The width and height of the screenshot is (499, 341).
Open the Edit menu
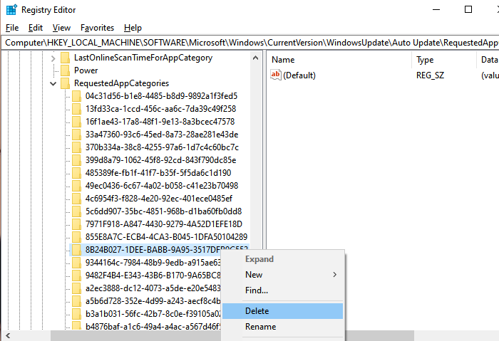(x=36, y=28)
